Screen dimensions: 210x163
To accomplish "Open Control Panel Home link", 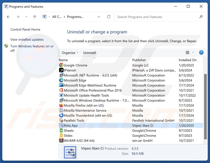I will click(x=25, y=30).
